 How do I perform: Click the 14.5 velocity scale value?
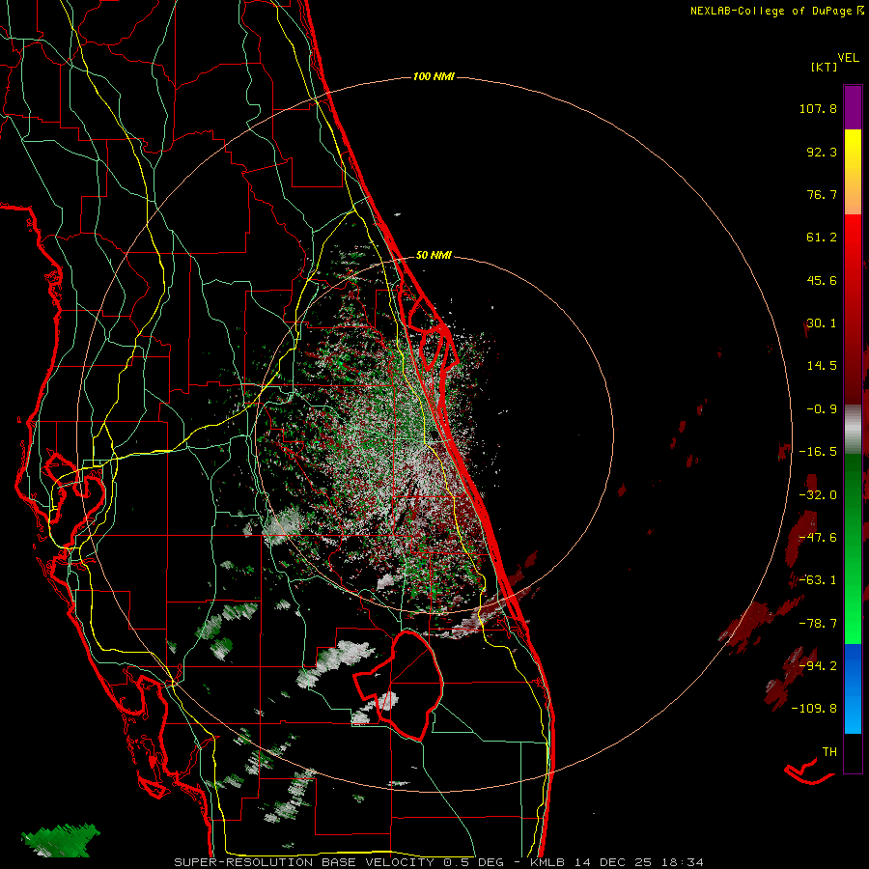[x=822, y=366]
